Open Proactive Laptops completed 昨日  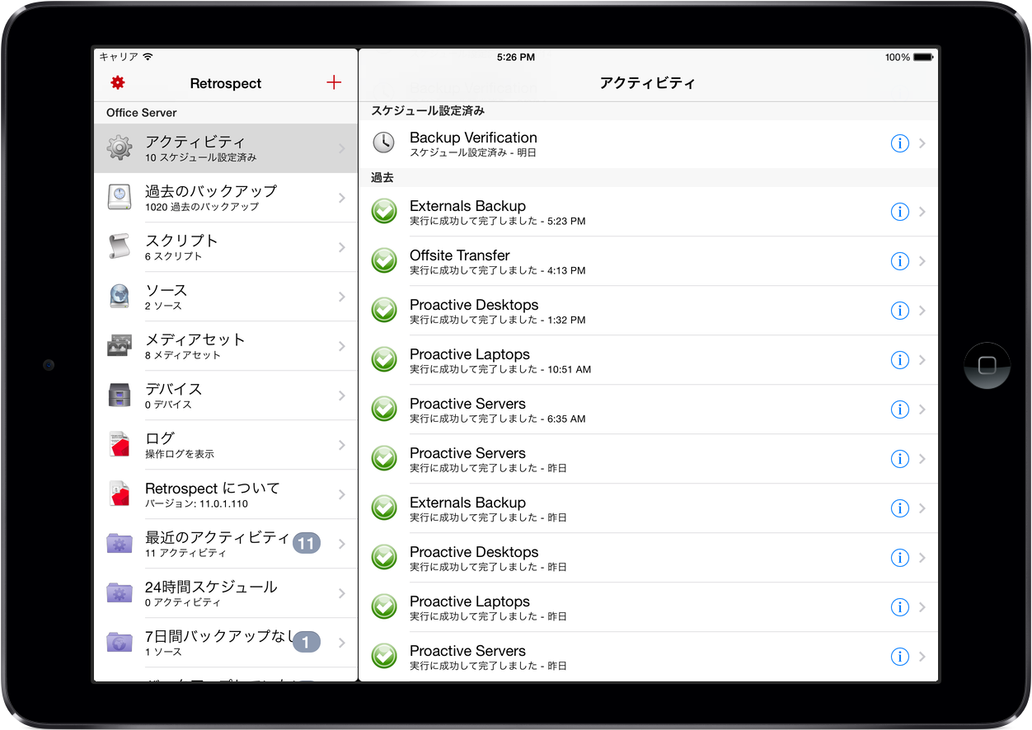point(649,607)
